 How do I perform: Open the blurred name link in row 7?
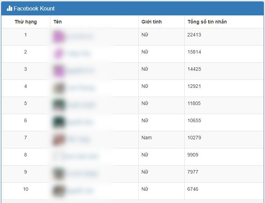click(x=79, y=140)
